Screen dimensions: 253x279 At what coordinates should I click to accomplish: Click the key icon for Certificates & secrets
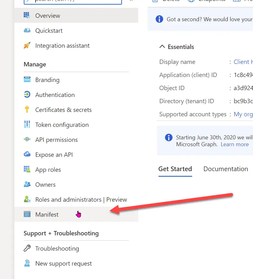coord(27,109)
